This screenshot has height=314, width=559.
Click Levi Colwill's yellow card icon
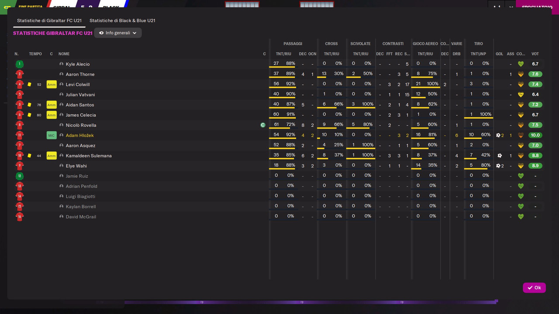tap(29, 85)
